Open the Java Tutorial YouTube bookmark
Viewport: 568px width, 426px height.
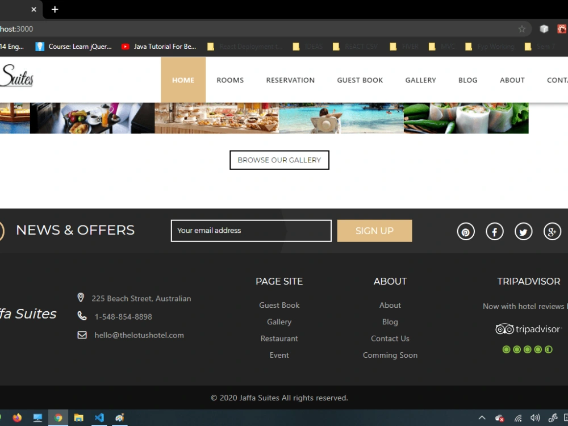[160, 47]
